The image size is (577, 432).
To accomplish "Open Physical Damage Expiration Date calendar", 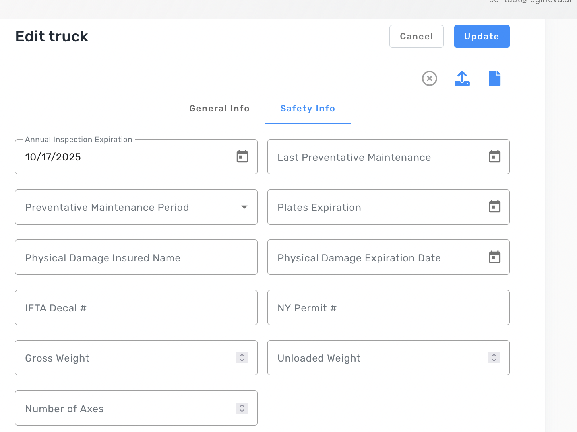I will [494, 257].
